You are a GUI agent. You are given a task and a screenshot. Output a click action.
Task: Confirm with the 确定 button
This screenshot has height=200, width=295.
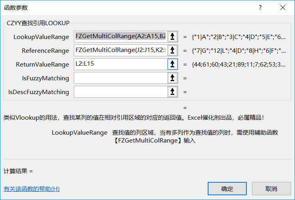click(x=227, y=189)
